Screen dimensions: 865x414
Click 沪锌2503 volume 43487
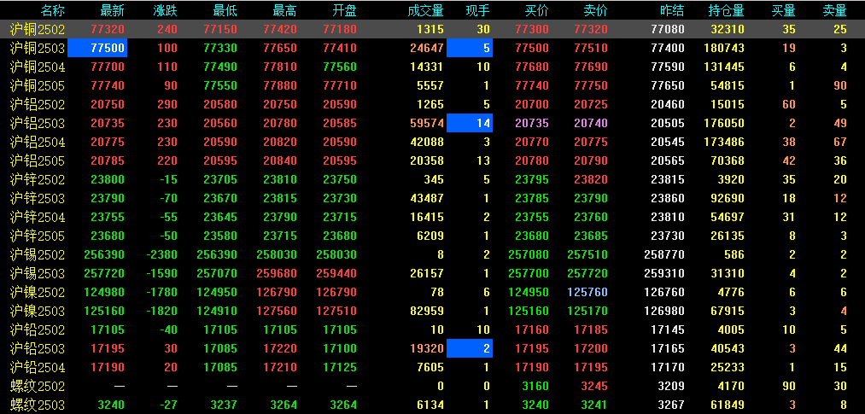point(426,198)
